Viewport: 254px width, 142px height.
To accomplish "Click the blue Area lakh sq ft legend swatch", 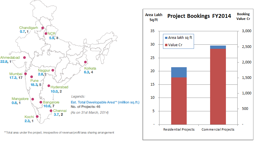I will tap(166, 38).
